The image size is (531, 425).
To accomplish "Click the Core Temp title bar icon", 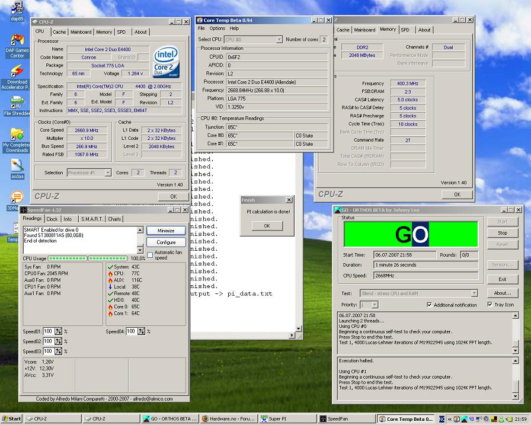I will (200, 20).
